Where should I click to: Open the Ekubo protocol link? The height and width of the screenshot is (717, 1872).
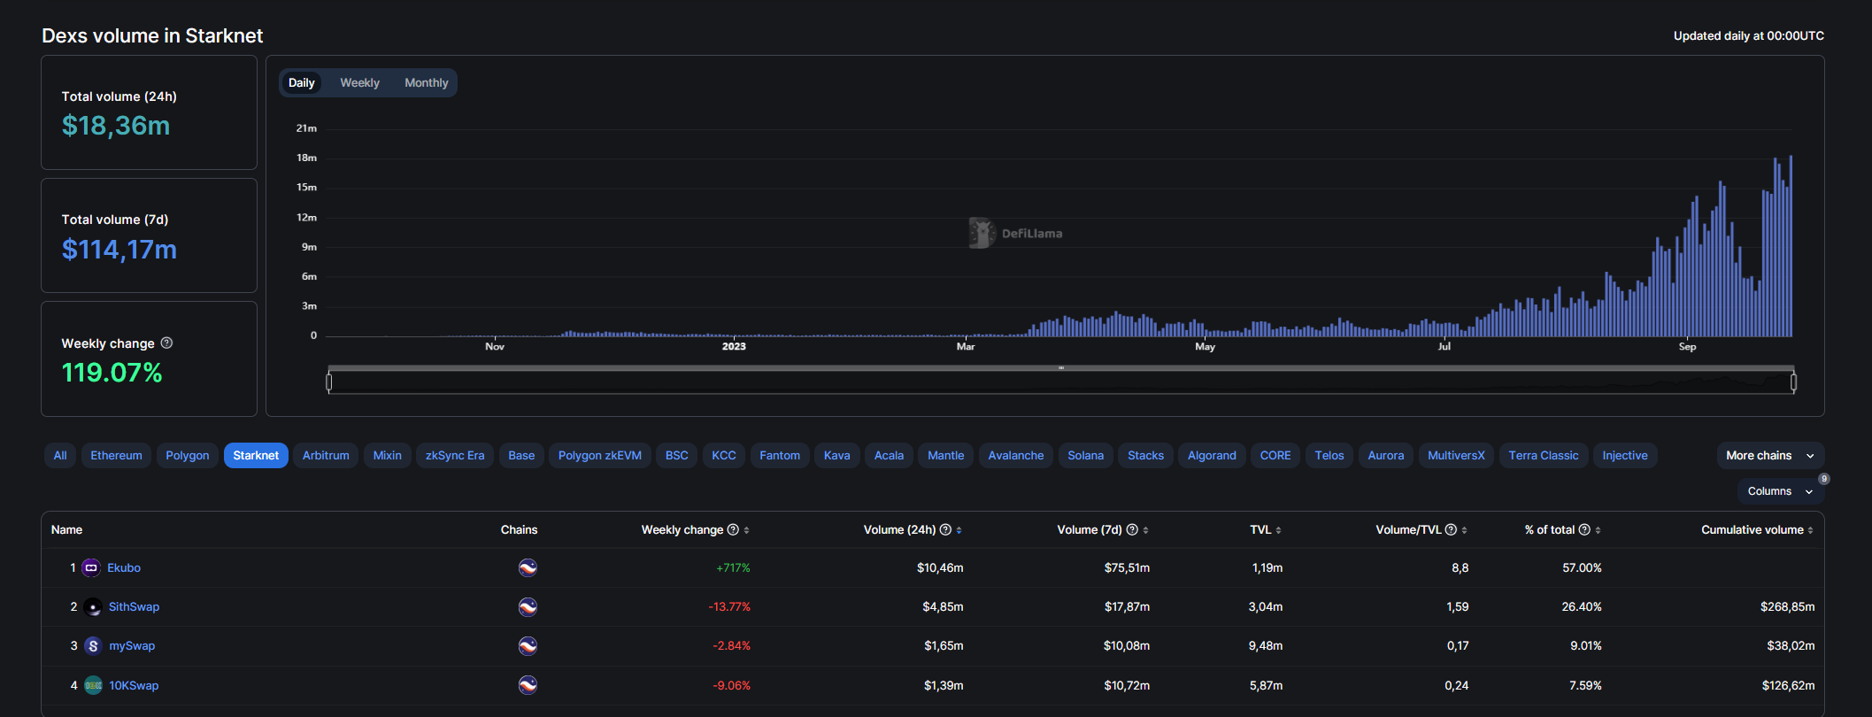[124, 567]
